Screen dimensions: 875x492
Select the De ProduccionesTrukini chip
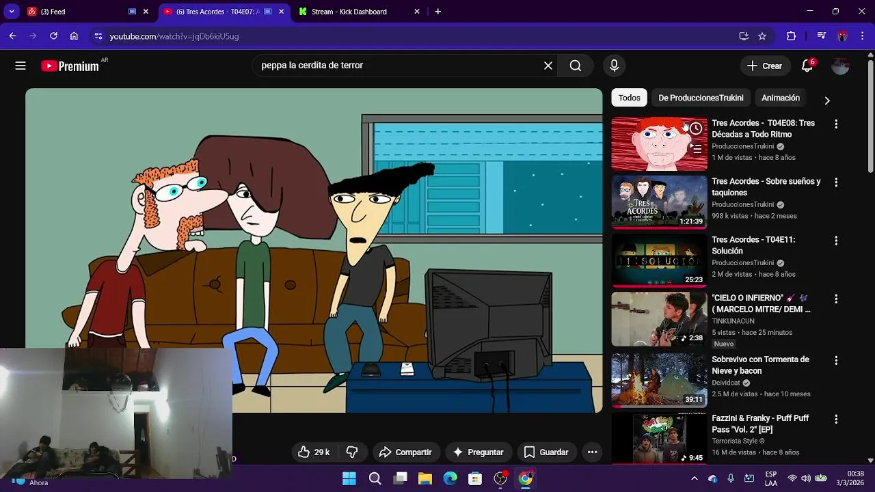click(x=701, y=98)
